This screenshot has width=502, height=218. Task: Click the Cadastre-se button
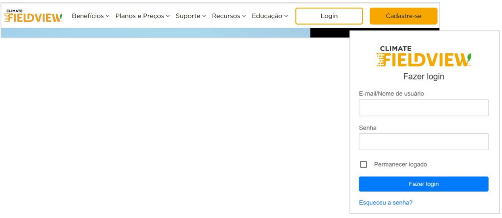[x=403, y=16]
